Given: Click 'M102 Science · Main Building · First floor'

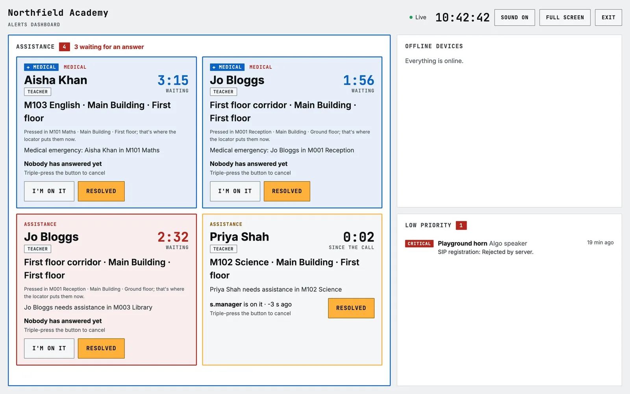Looking at the screenshot, I should (x=284, y=269).
